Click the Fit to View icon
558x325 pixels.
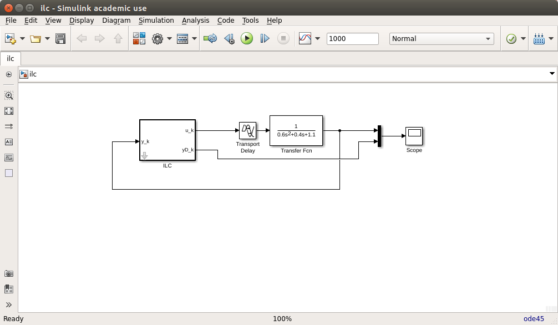tap(9, 111)
